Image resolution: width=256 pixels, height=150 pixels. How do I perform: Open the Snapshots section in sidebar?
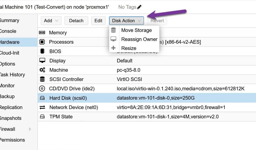(11, 118)
